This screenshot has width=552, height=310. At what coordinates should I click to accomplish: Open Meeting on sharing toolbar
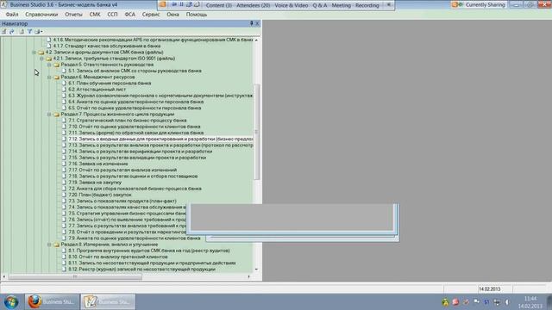click(x=342, y=5)
